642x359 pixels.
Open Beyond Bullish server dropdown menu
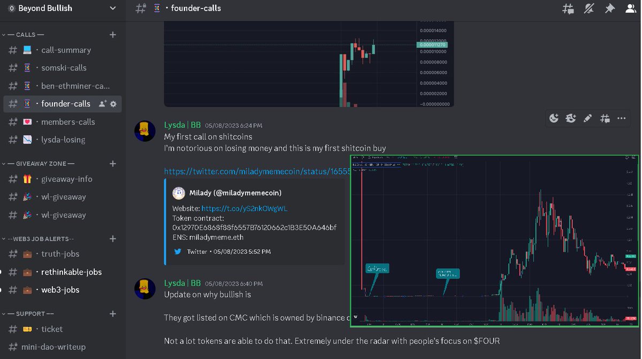coord(112,9)
